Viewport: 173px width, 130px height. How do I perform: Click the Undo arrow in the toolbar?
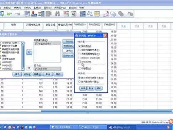9,14
